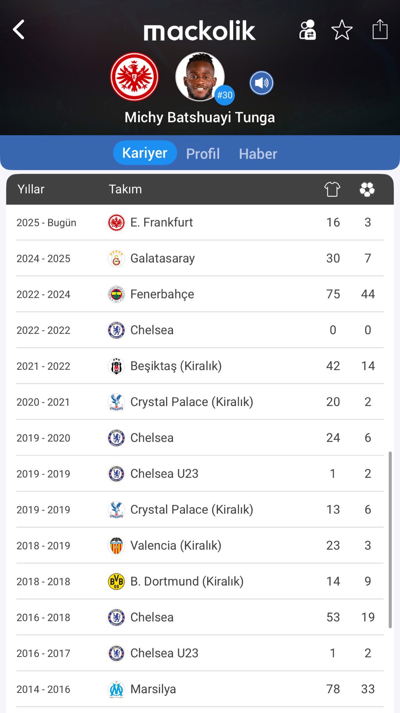The image size is (400, 713).
Task: Open the Haber tab
Action: (x=258, y=154)
